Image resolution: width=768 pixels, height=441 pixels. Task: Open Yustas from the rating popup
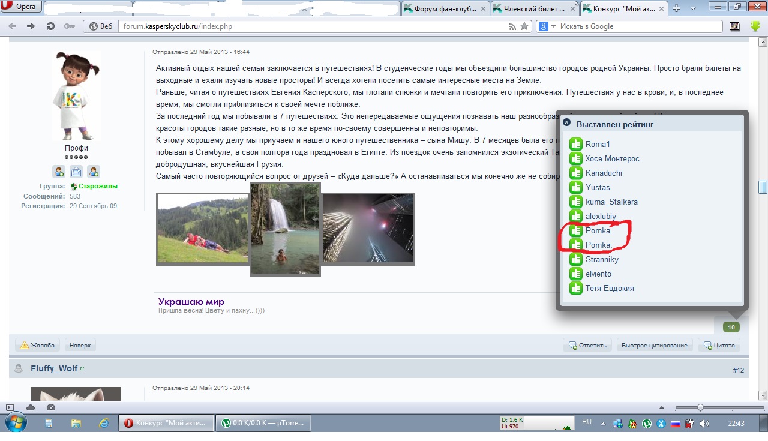pos(598,187)
